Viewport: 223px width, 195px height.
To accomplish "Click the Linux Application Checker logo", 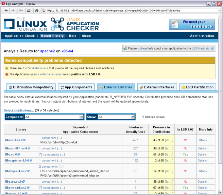I will (x=75, y=24).
